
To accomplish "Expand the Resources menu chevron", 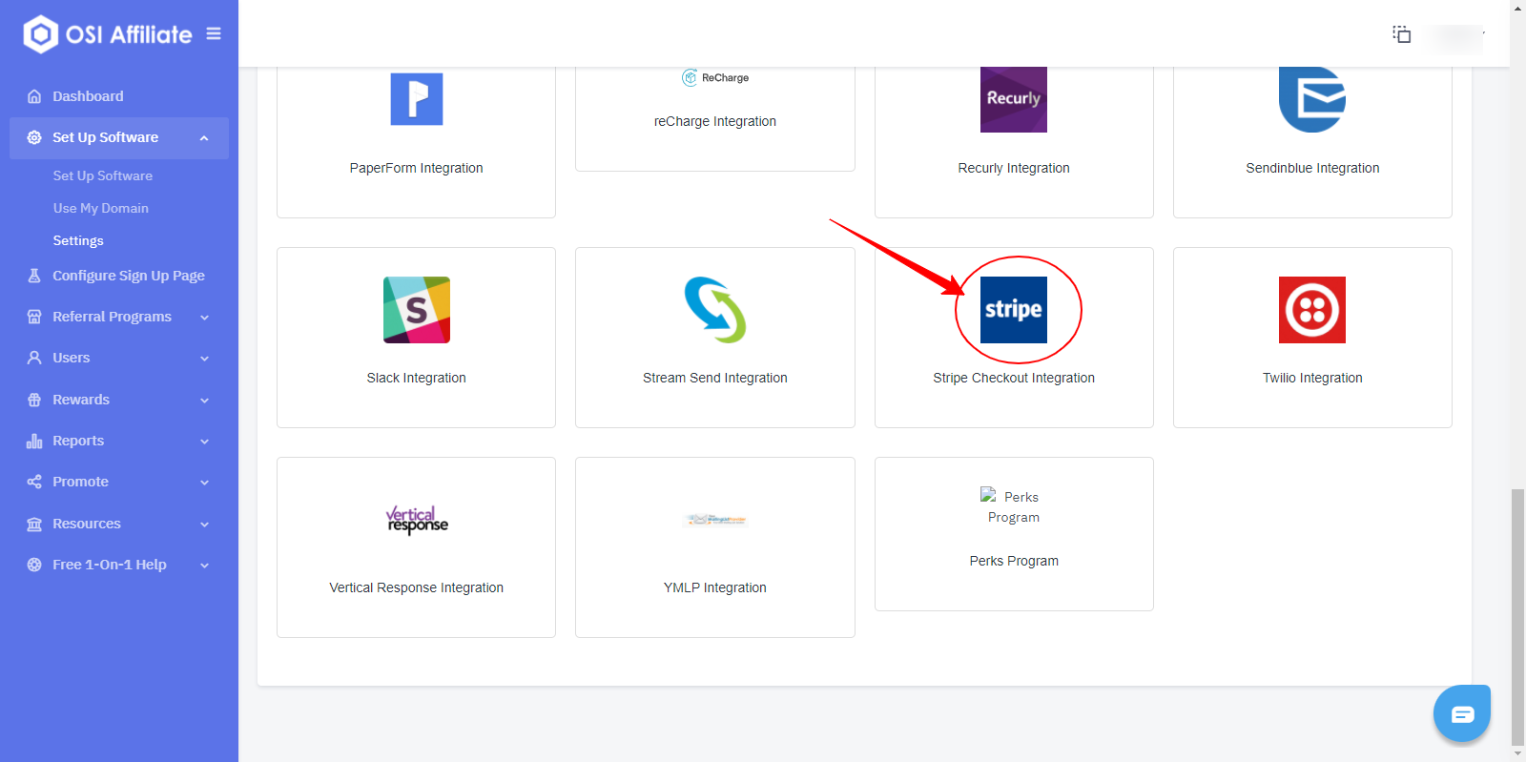I will click(204, 525).
